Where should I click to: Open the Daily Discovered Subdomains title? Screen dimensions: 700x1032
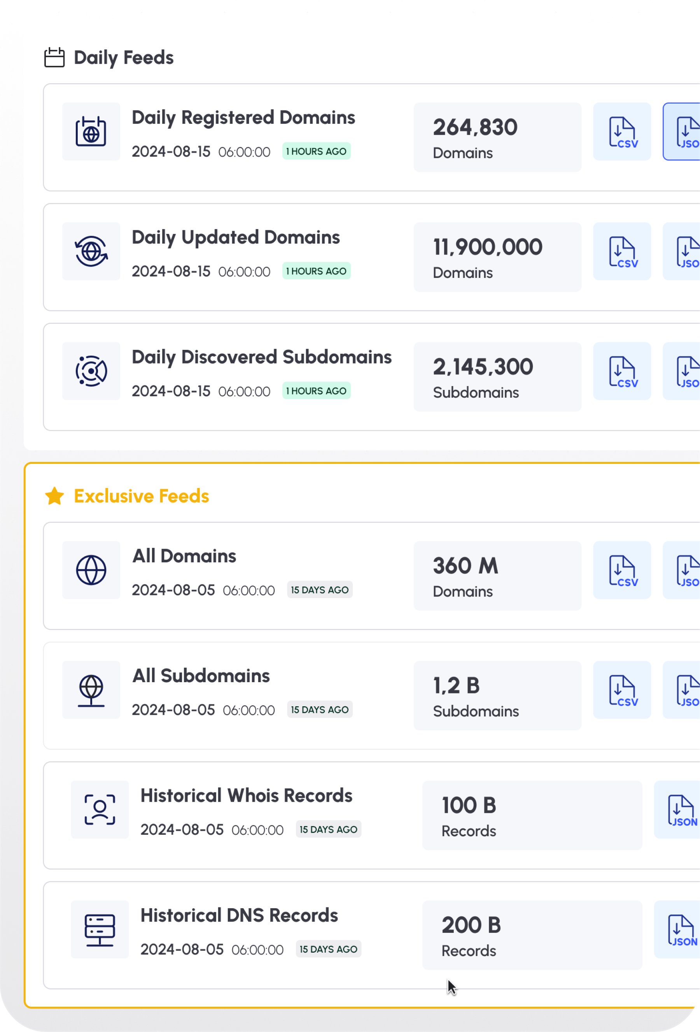(x=261, y=358)
